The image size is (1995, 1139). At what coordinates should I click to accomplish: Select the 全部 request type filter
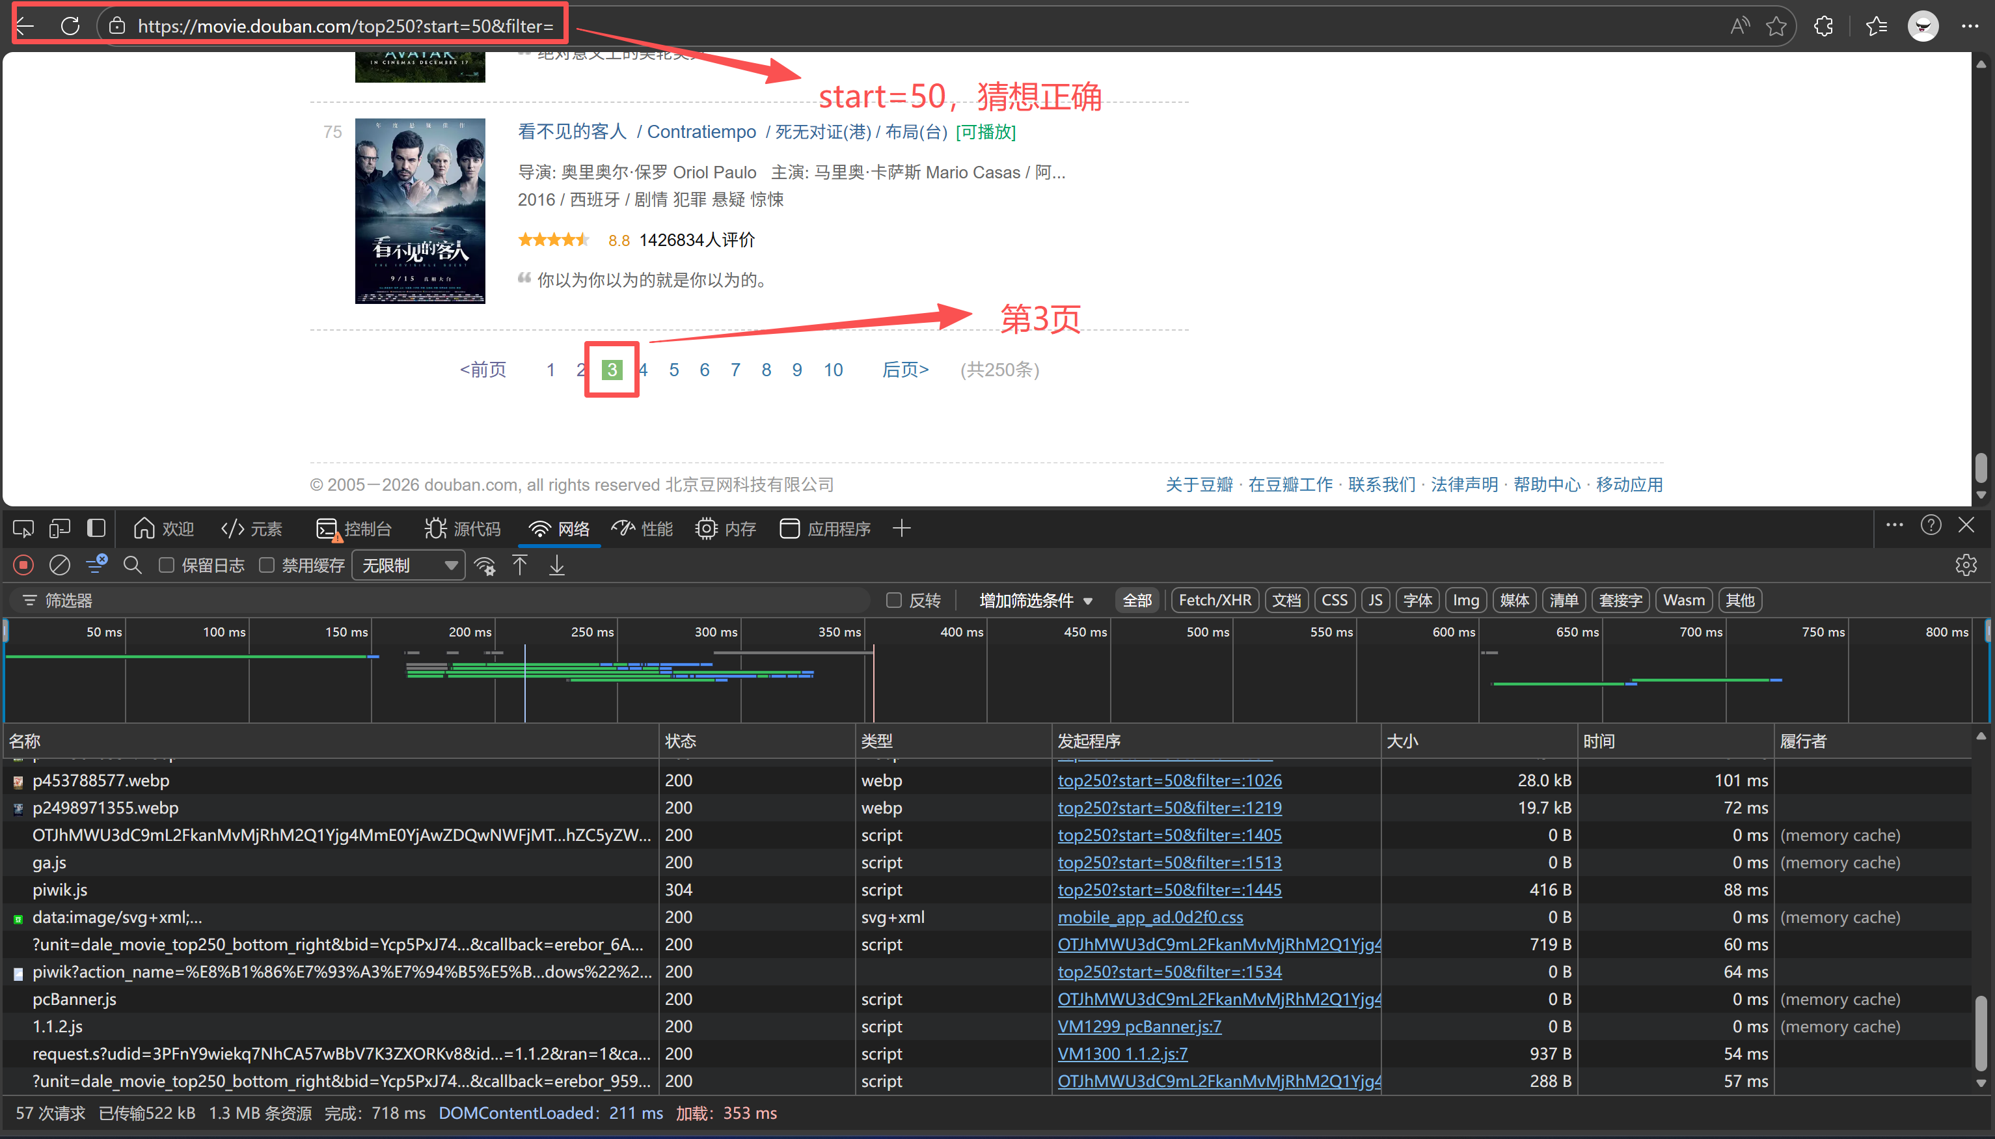point(1137,600)
